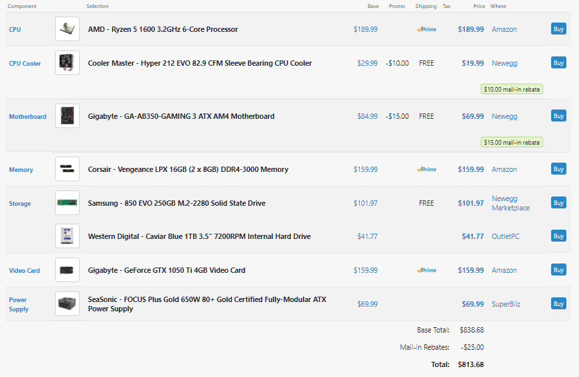
Task: Click the Where column header
Action: pos(498,6)
